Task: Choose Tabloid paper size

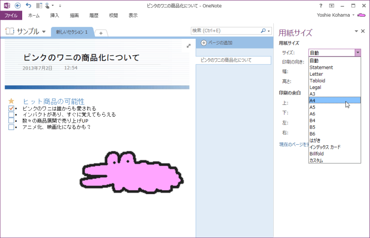Action: point(334,81)
